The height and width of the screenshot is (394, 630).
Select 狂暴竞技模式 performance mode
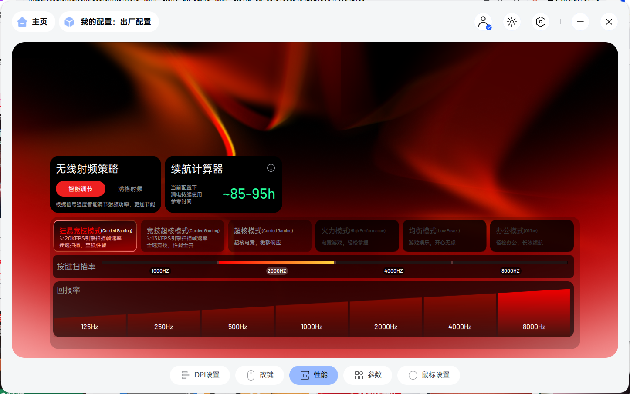point(95,236)
